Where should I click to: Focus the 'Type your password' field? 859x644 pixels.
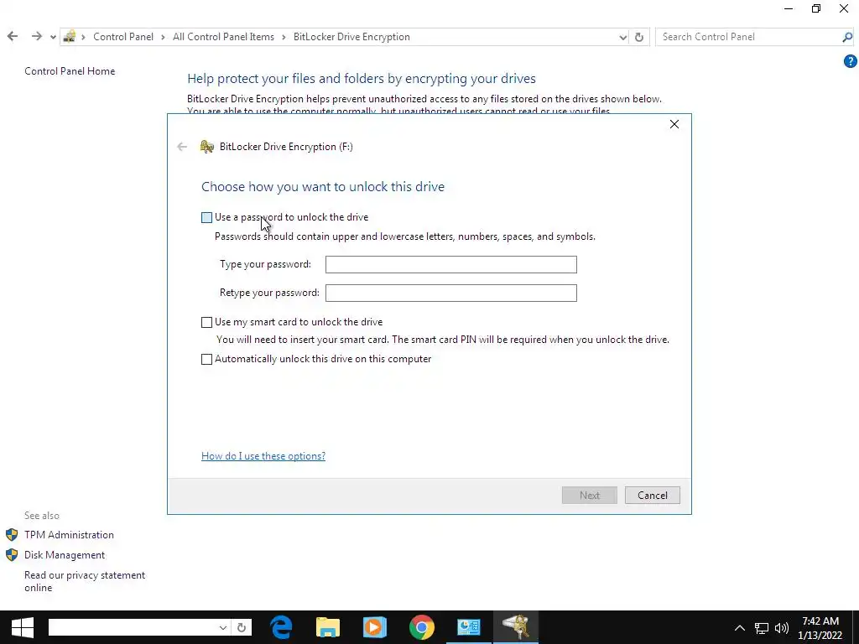pyautogui.click(x=450, y=264)
